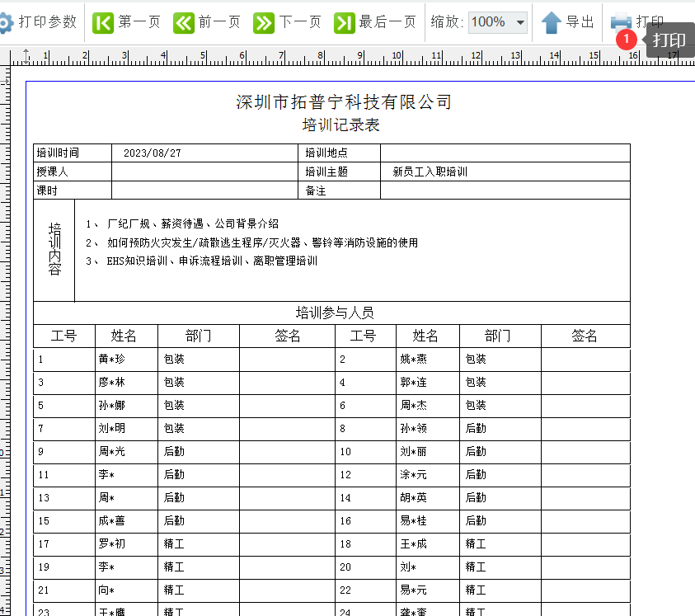This screenshot has height=616, width=695.
Task: Advance to the next page (下一页)
Action: coord(264,22)
